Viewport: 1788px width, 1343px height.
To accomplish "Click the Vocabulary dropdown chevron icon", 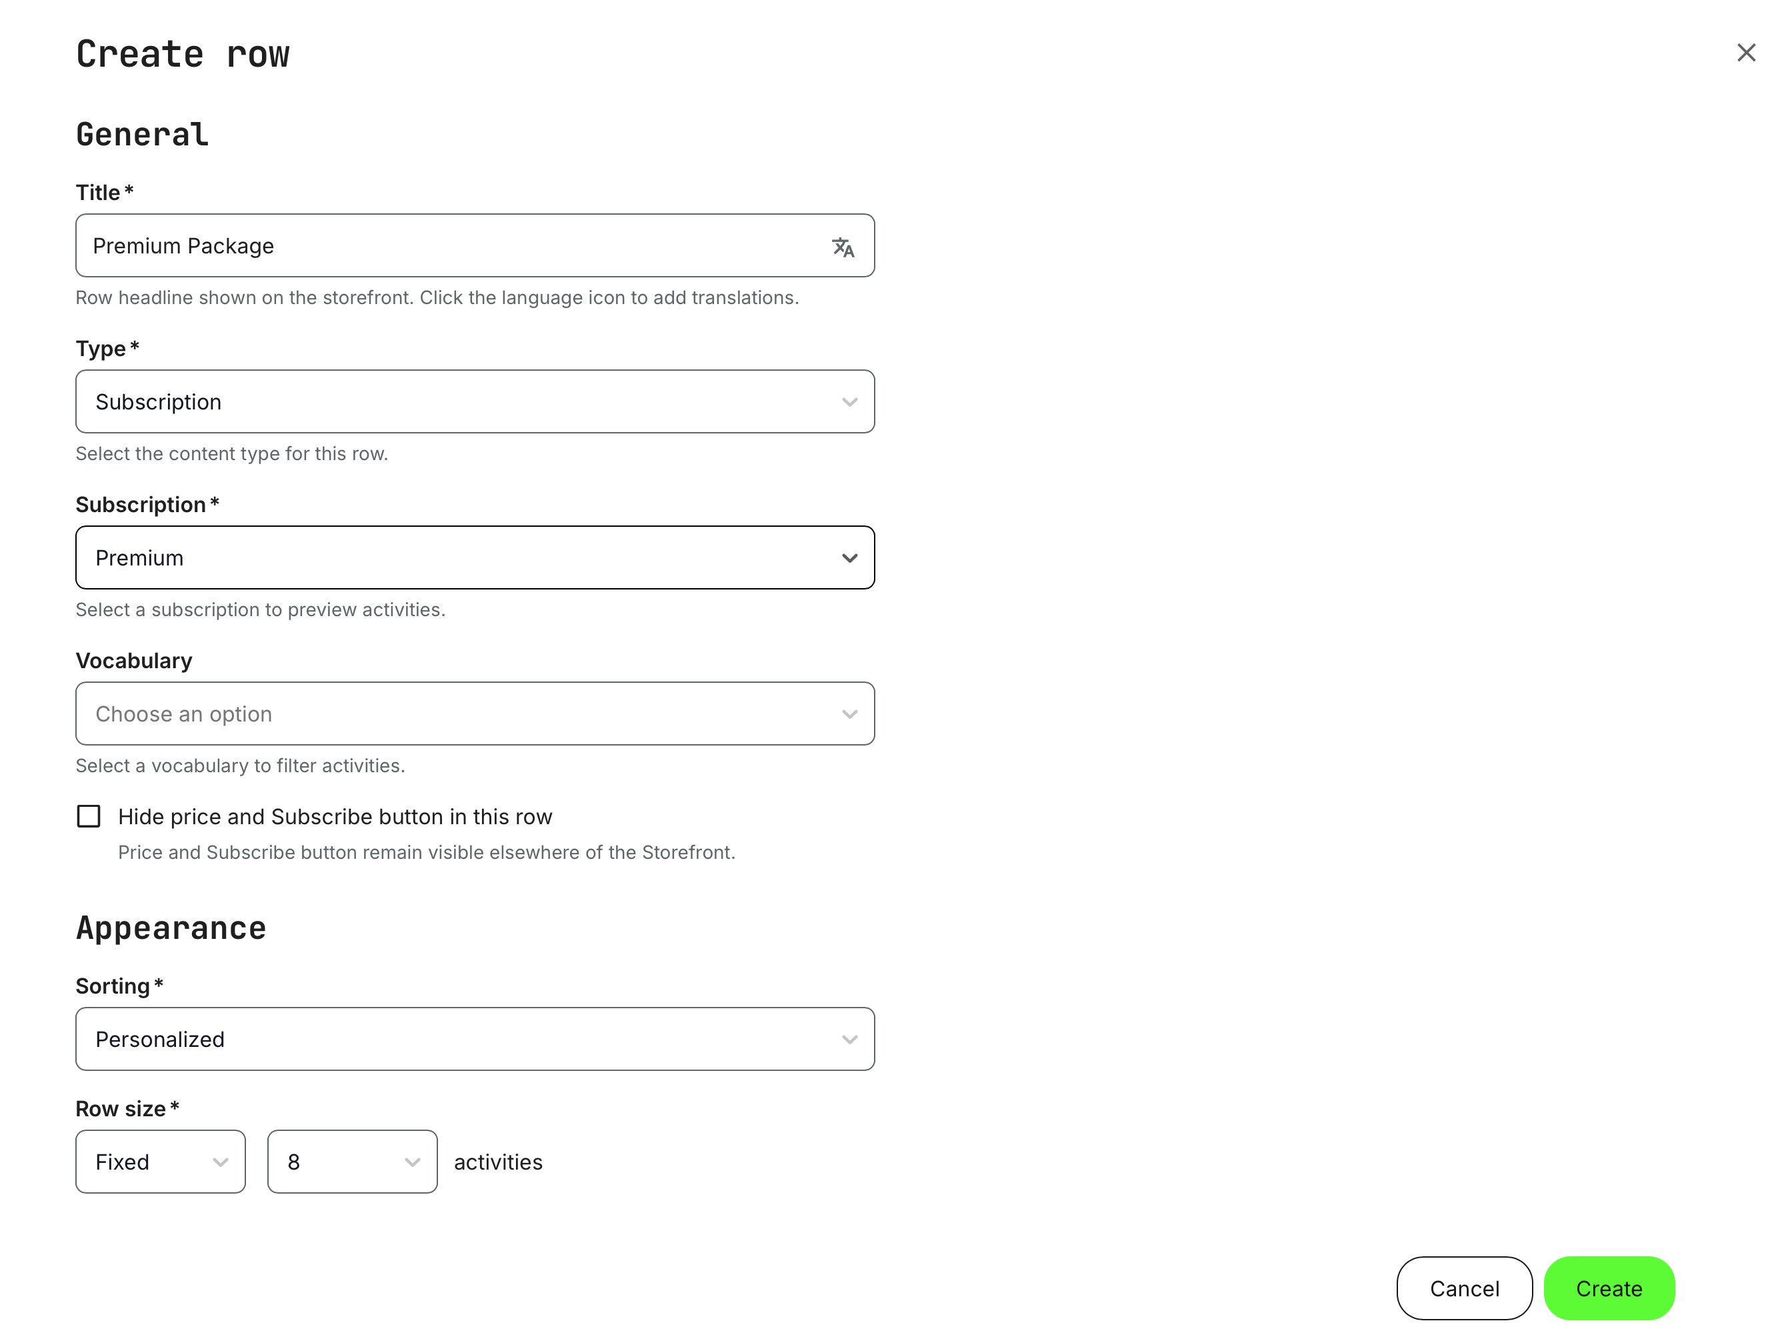I will point(849,713).
